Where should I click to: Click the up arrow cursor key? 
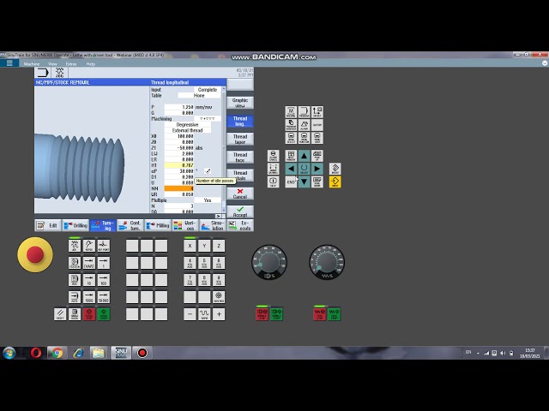(304, 156)
